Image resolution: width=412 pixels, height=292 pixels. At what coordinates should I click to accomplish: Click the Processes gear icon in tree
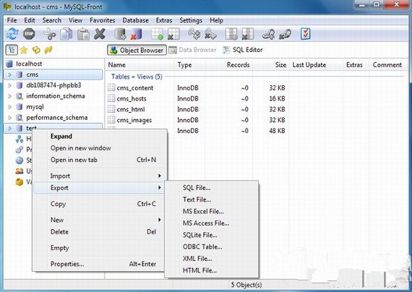(20, 150)
